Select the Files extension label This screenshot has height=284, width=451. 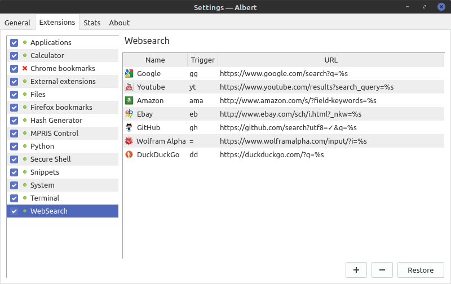38,94
